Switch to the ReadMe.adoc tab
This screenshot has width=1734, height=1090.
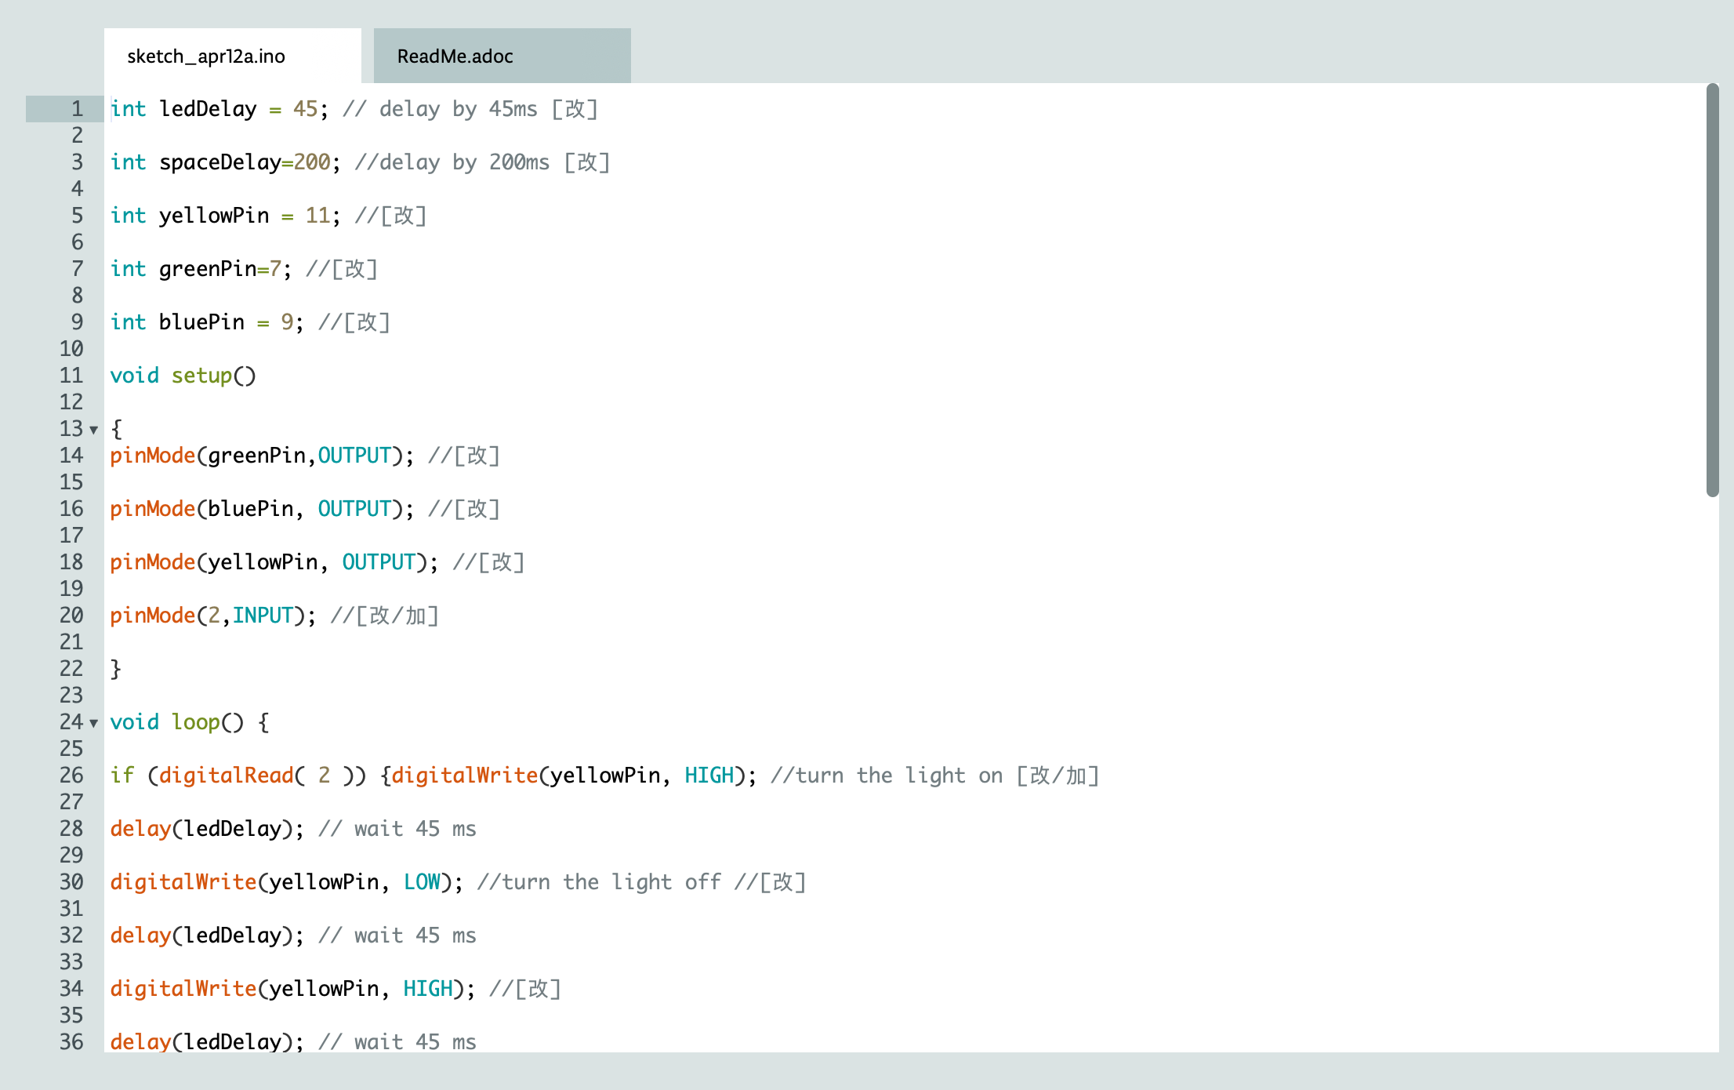coord(455,55)
